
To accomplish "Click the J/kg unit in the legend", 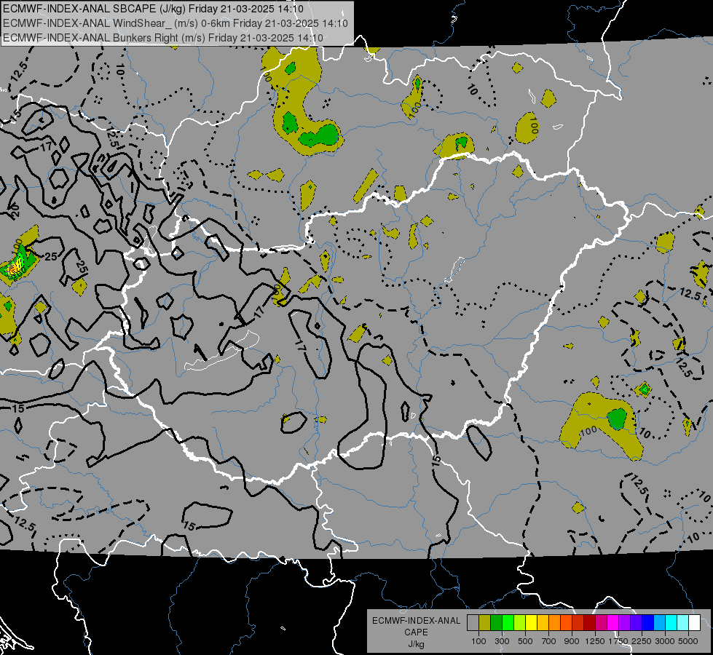I will [x=416, y=644].
